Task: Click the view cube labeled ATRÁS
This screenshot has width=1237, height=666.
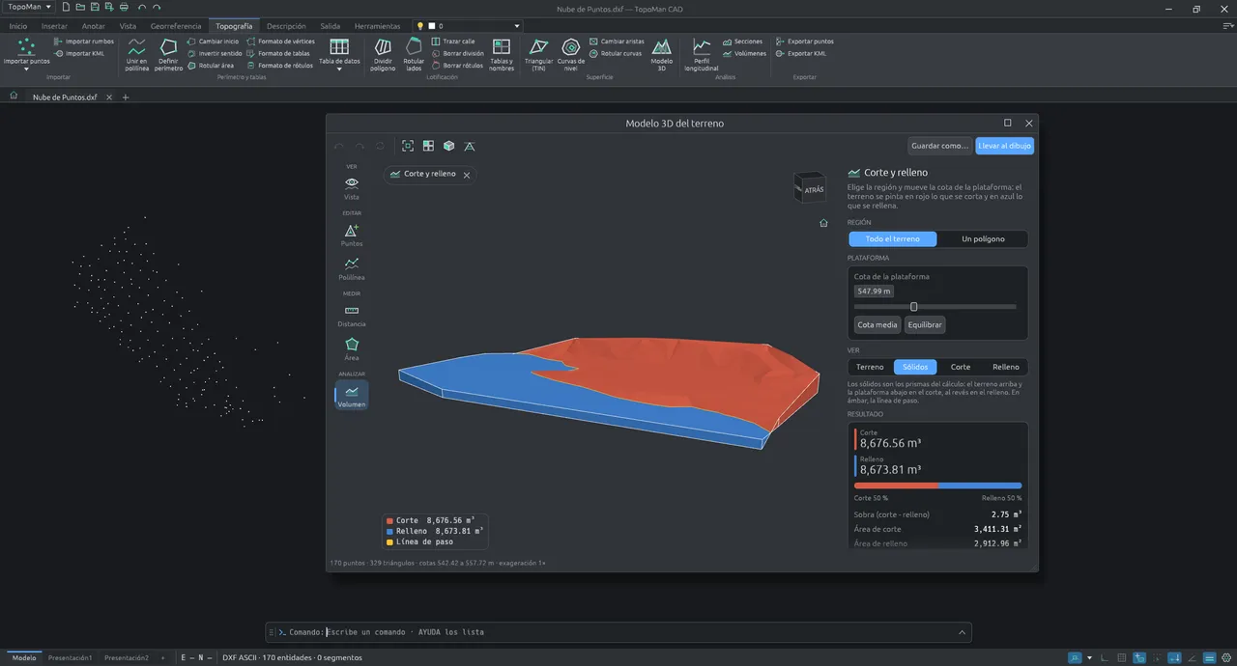Action: click(810, 188)
